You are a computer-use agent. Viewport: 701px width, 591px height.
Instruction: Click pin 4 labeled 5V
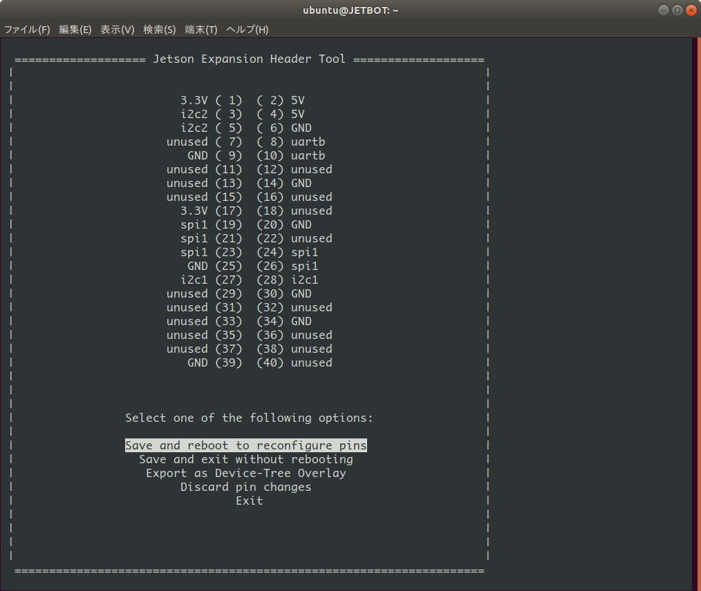pyautogui.click(x=281, y=115)
